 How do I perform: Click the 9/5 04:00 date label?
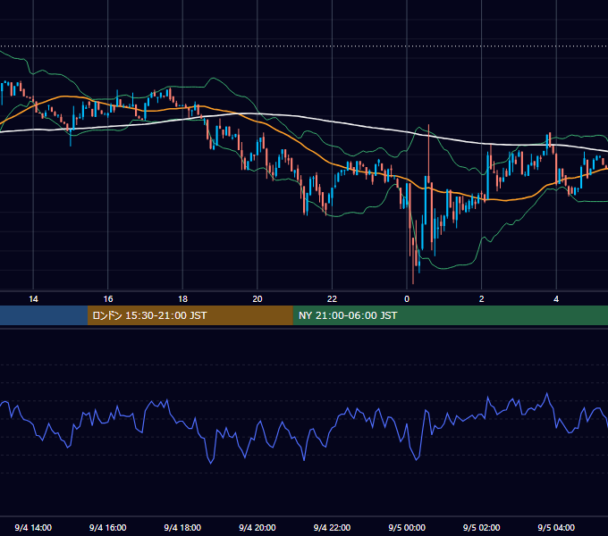pos(556,527)
